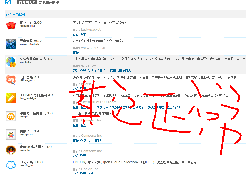
Task: Click the 插件 page heading
Action: [x=8, y=2]
